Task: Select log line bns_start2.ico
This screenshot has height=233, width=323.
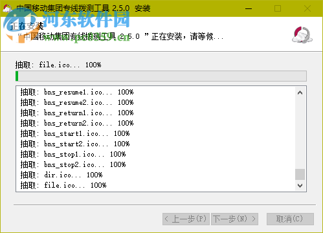Action: coord(75,144)
